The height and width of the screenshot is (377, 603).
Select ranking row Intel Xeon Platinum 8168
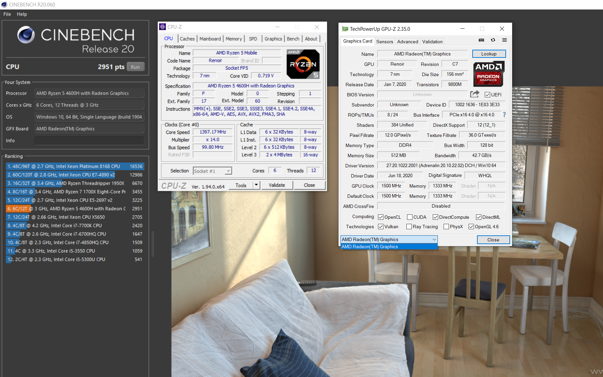coord(75,166)
